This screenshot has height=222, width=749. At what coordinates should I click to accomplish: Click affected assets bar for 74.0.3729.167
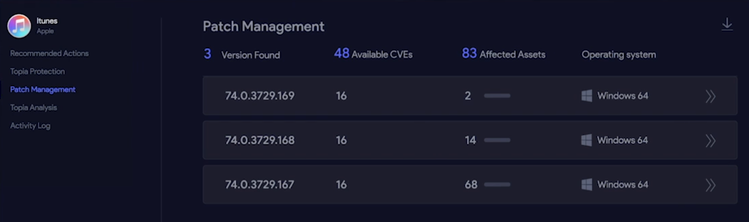[x=497, y=185]
